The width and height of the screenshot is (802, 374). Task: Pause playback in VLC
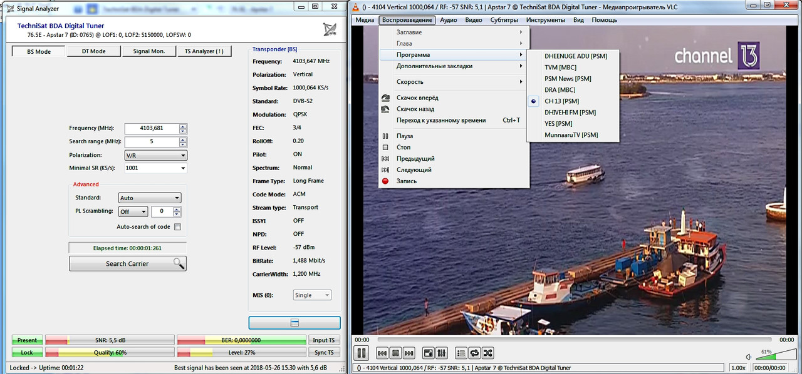point(362,353)
